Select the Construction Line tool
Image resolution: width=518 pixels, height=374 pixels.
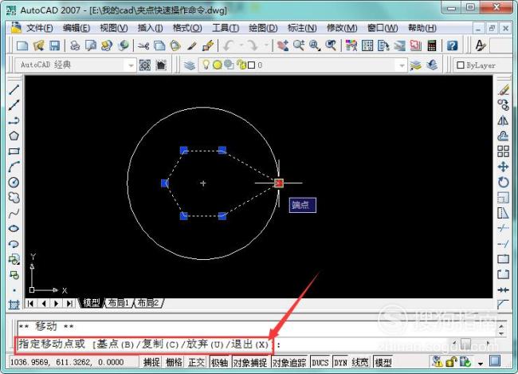point(14,105)
